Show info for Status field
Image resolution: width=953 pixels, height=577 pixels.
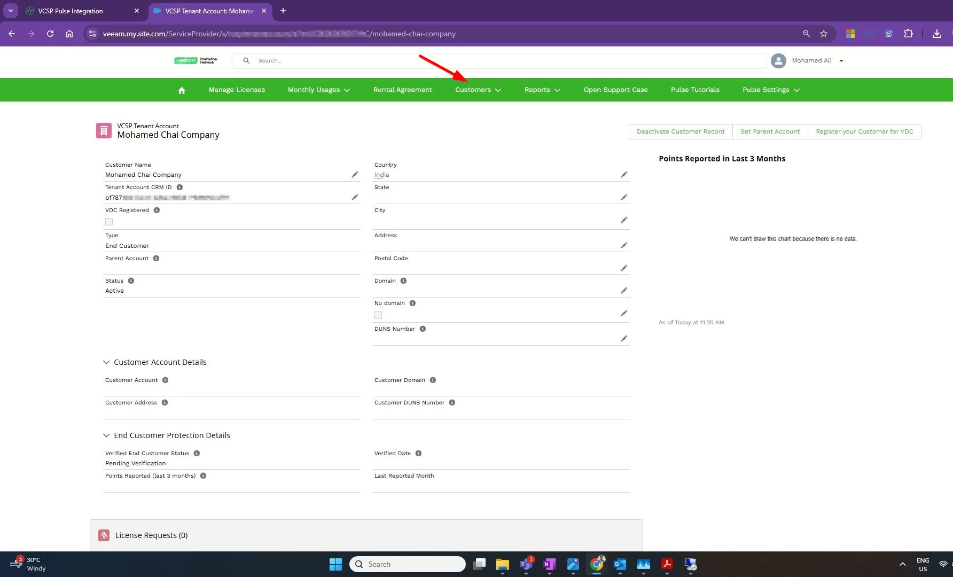click(131, 281)
